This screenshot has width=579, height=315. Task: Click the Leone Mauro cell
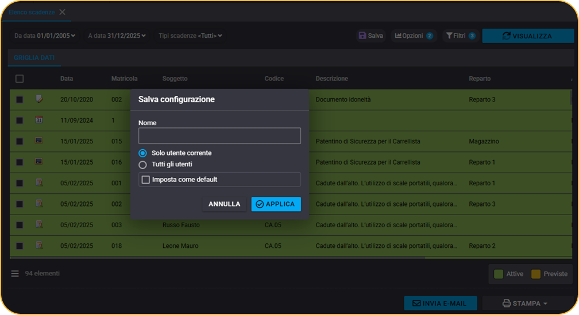coord(180,246)
